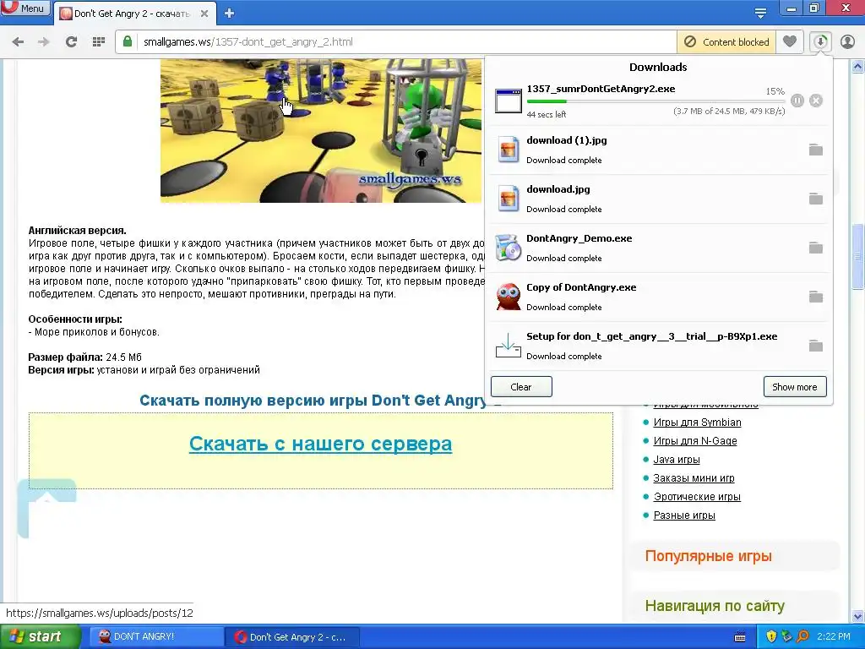The image size is (865, 649).
Task: Click the DontAngry_Demo.exe installer icon
Action: click(508, 248)
